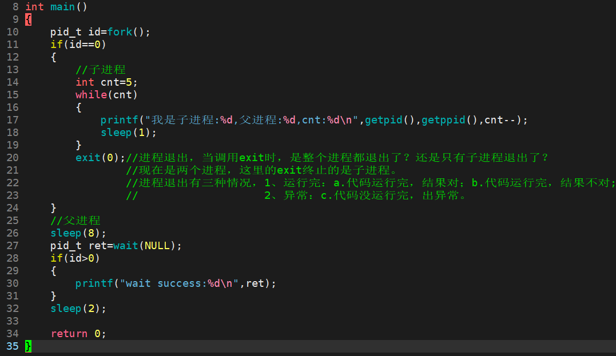Click the green closing brace cursor on line 35
616x356 pixels.
28,346
